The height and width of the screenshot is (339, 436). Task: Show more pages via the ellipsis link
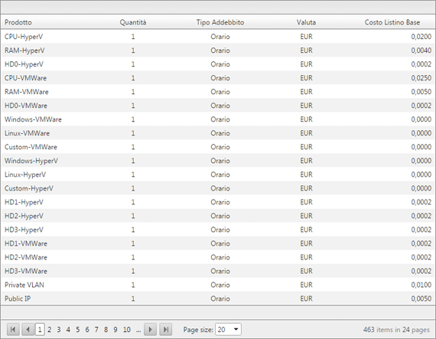tap(138, 330)
